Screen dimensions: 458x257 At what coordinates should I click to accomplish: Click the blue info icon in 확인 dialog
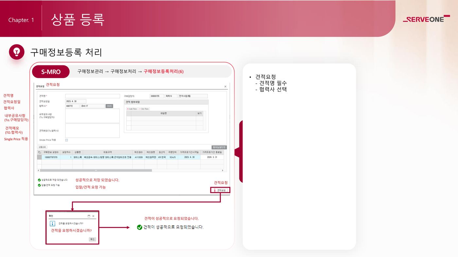(x=52, y=224)
